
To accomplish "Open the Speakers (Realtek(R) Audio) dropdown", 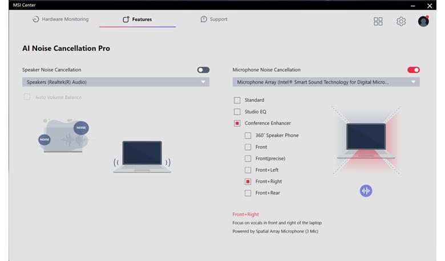I will [116, 82].
